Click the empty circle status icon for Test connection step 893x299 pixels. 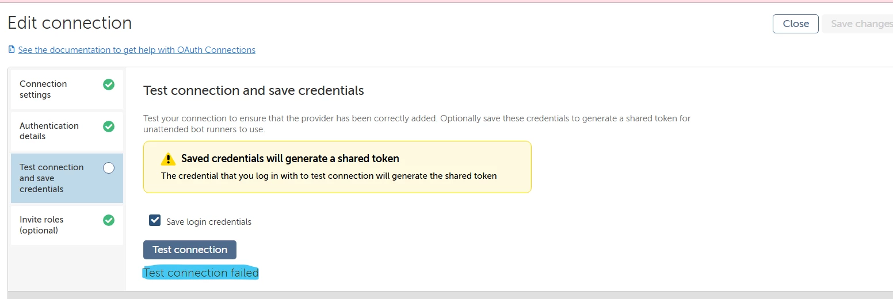tap(109, 168)
